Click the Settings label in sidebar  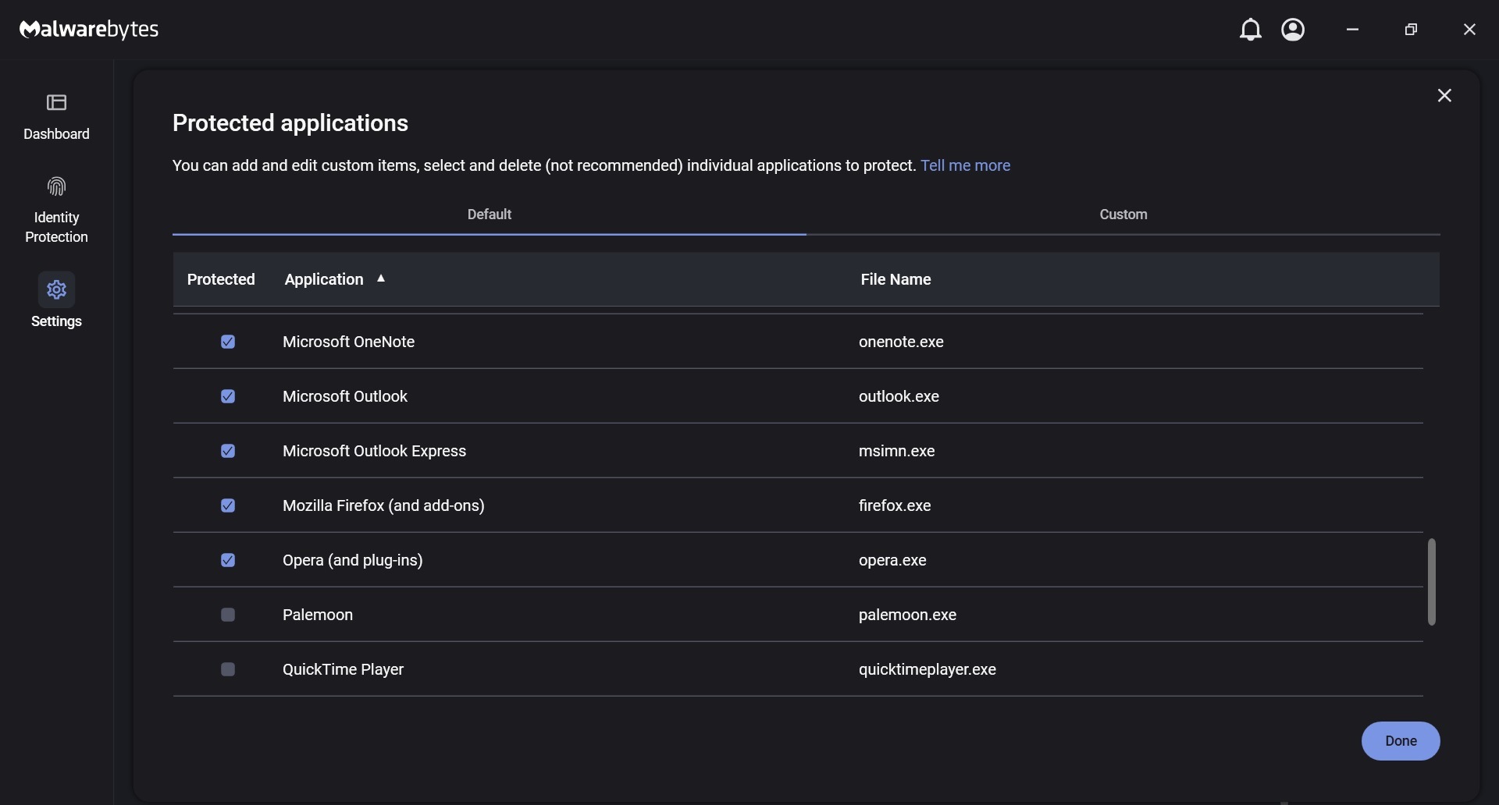point(56,321)
